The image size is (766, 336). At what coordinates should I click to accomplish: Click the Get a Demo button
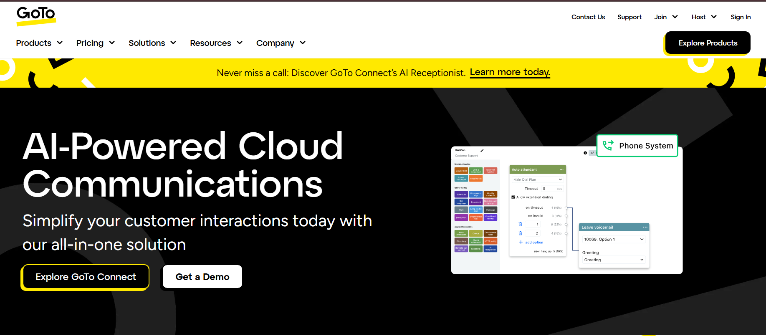[202, 277]
